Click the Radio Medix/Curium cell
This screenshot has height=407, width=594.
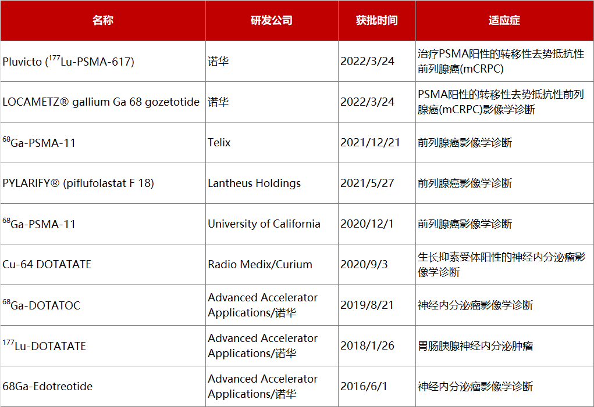(272, 265)
